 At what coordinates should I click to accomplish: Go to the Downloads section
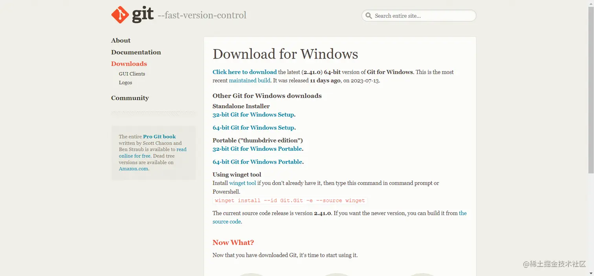(129, 64)
